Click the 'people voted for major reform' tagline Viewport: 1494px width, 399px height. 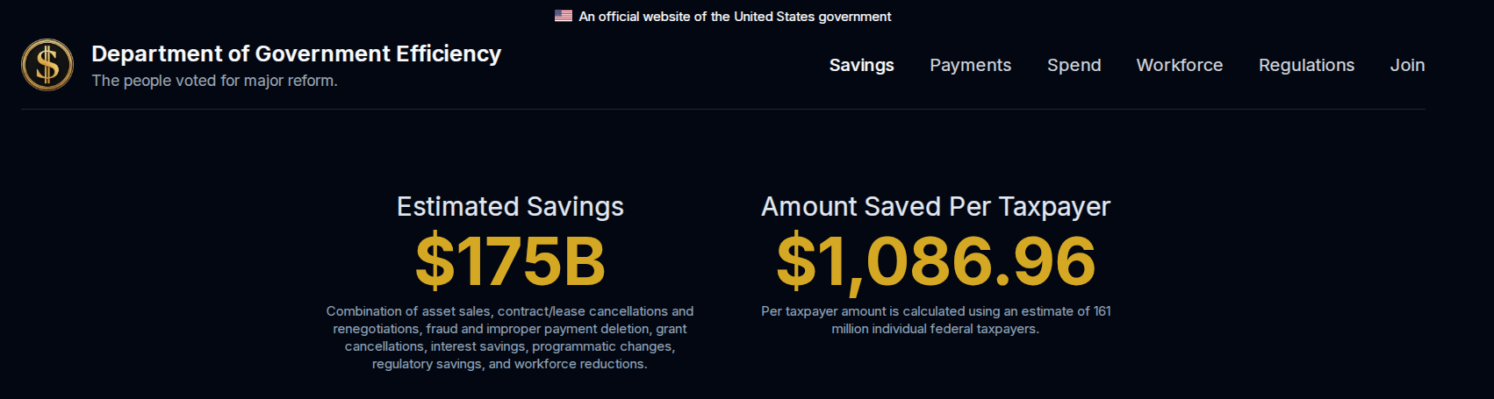[x=214, y=81]
